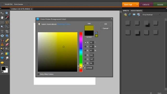Click the hex color input field

pyautogui.click(x=90, y=68)
